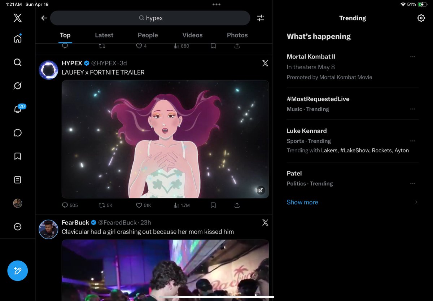Like the HYPEX post with 51K likes
The height and width of the screenshot is (301, 433).
click(143, 205)
